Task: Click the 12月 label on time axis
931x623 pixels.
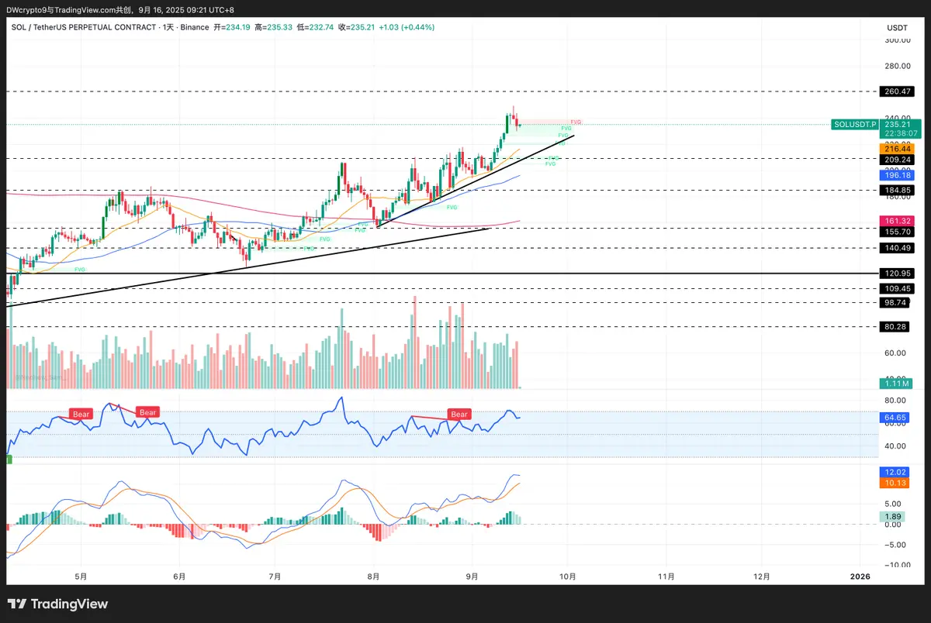Action: tap(762, 577)
